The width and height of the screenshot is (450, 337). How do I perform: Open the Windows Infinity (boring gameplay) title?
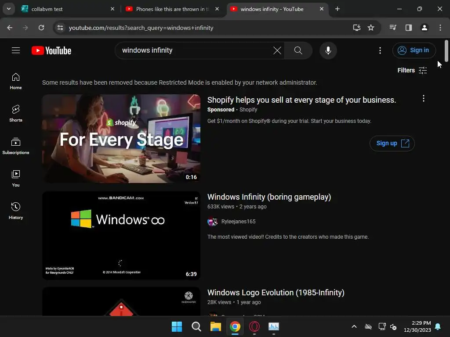point(269,197)
